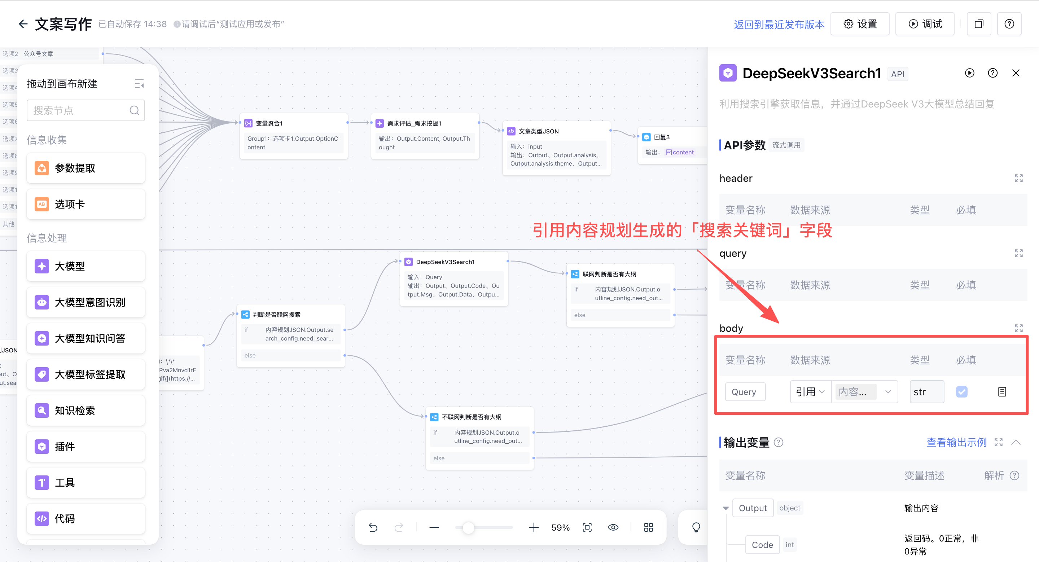Collapse the Output object tree row

(725, 508)
